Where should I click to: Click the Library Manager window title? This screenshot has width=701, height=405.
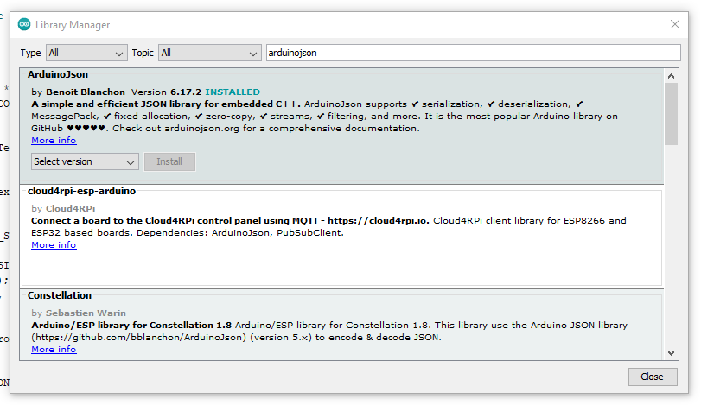pyautogui.click(x=73, y=25)
